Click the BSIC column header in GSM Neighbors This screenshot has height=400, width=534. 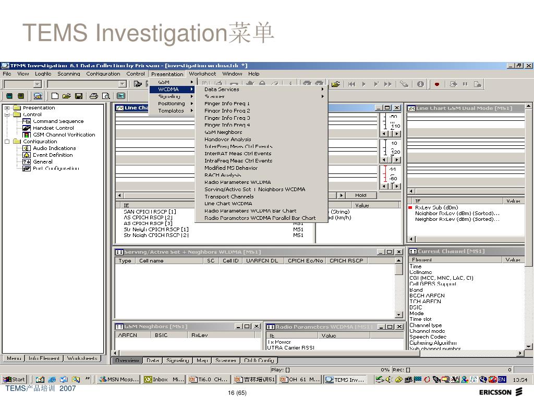click(168, 335)
